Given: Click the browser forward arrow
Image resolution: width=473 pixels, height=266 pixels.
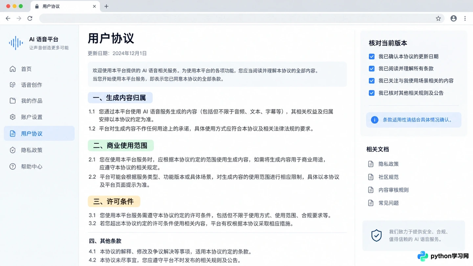Looking at the screenshot, I should (x=19, y=18).
